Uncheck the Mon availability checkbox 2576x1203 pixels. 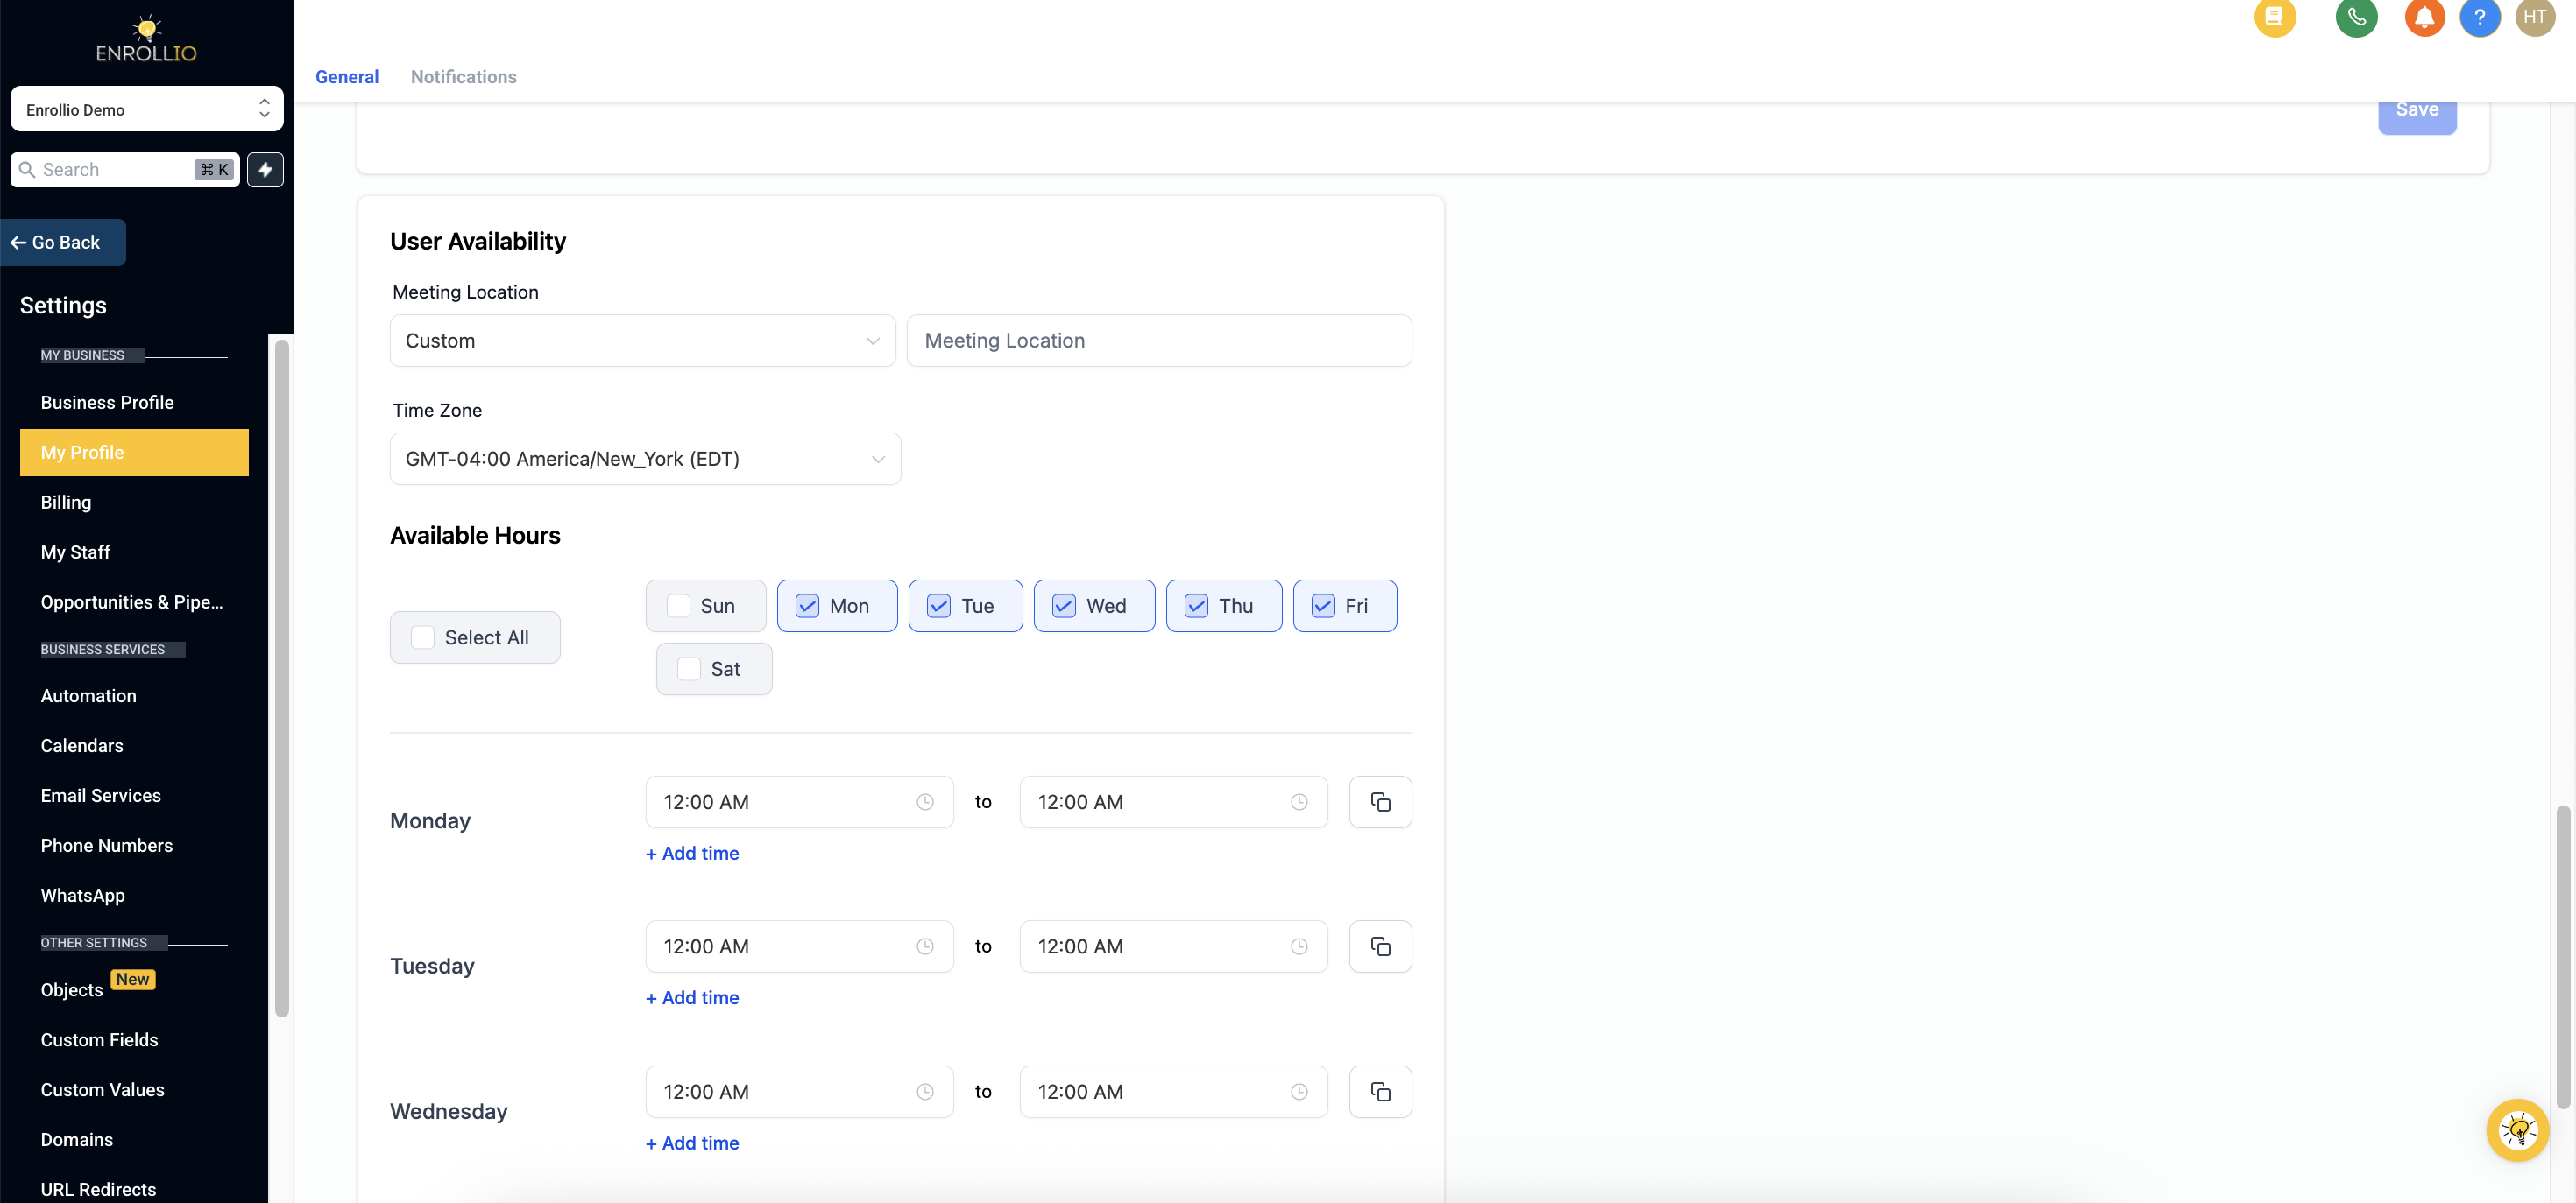[807, 606]
